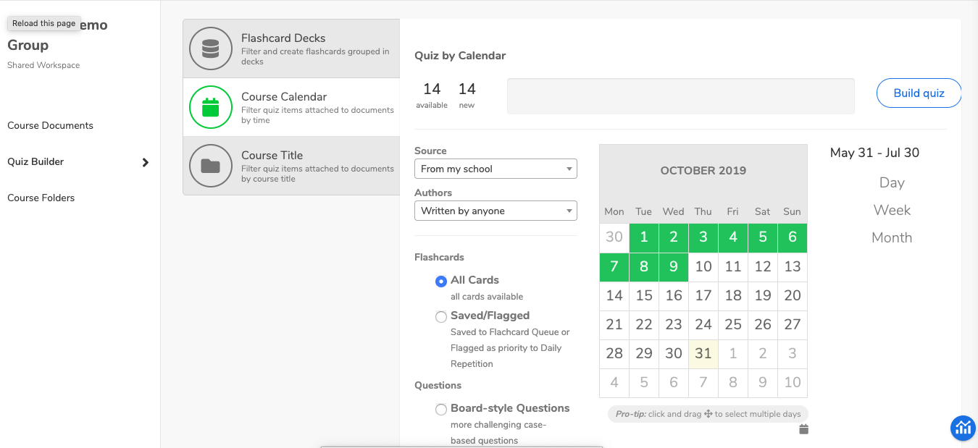Click the green Course Calendar icon
Viewport: 978px width, 448px height.
(x=210, y=107)
